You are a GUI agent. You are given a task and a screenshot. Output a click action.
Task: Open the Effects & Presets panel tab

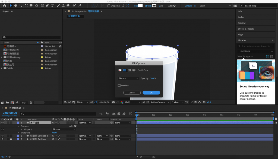tap(246, 29)
